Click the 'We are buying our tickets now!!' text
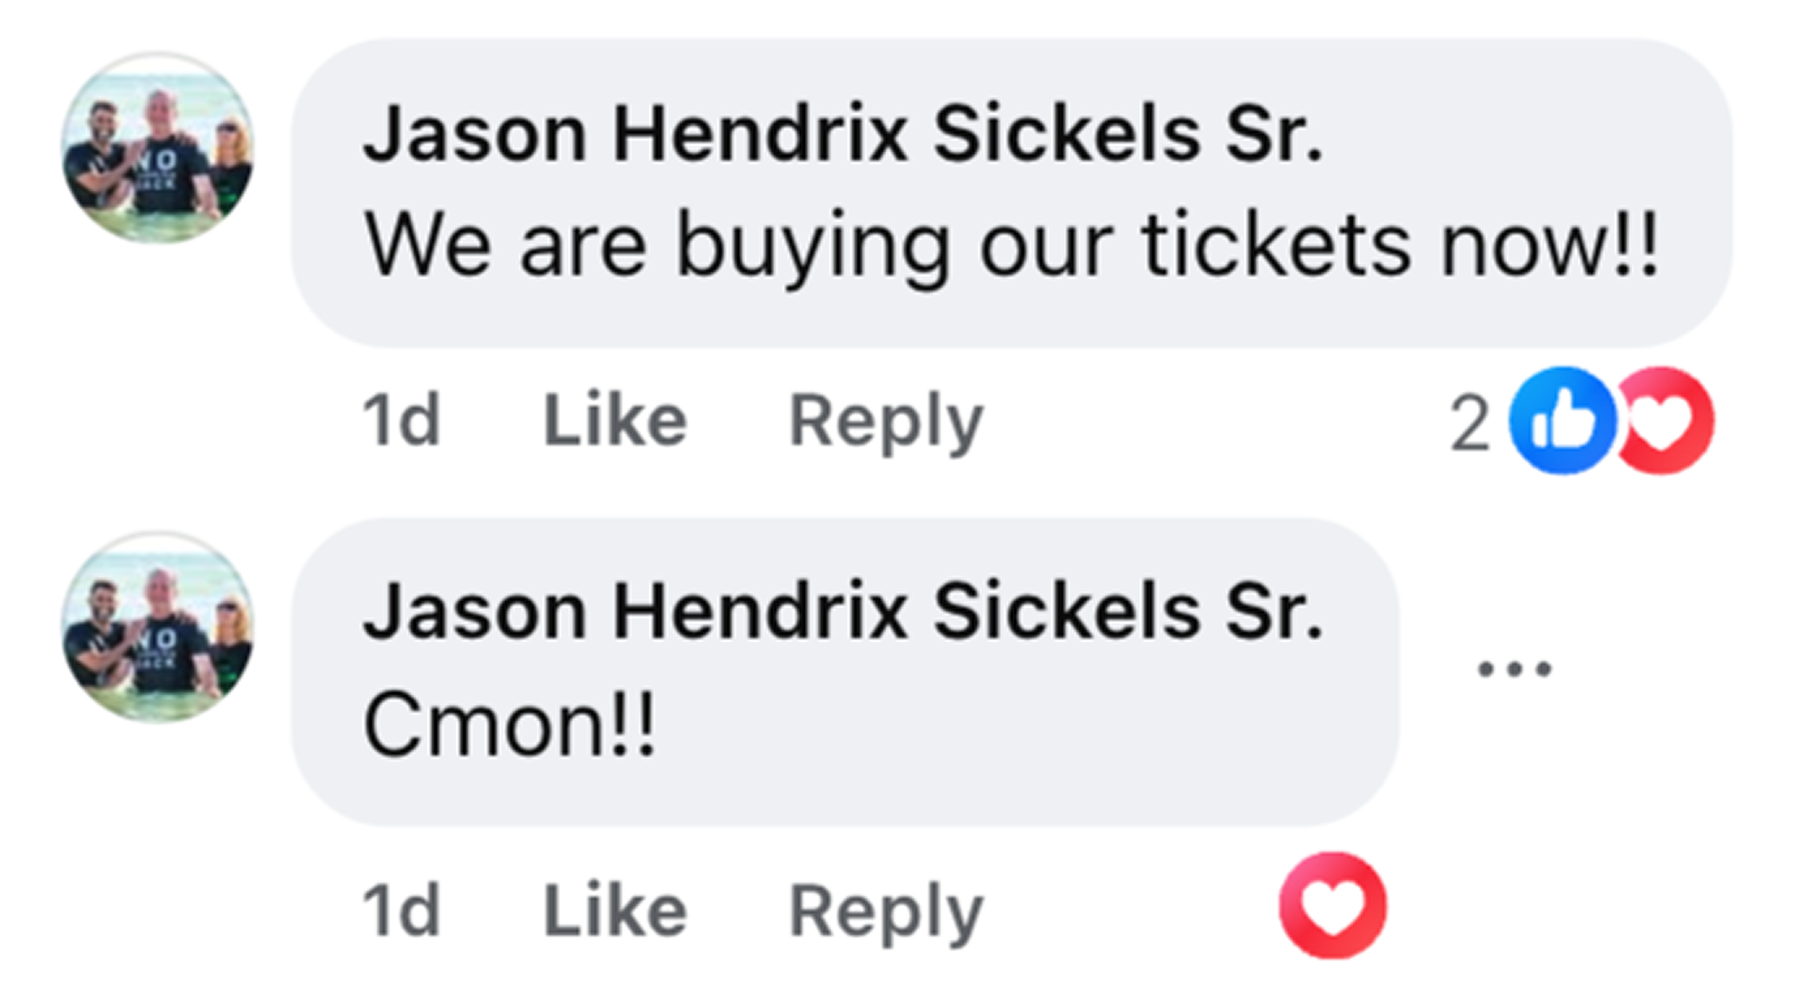This screenshot has height=993, width=1795. click(x=1012, y=246)
